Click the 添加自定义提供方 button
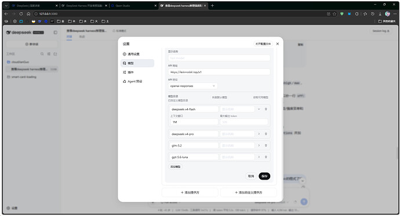The width and height of the screenshot is (400, 216). coord(249,192)
